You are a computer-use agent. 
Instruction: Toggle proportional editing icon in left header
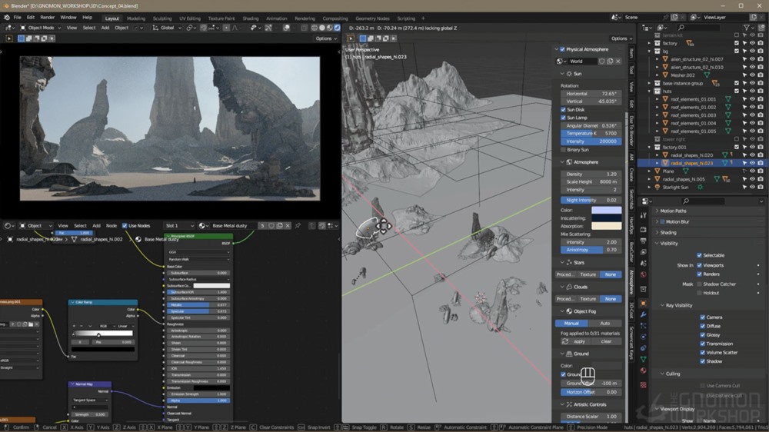click(226, 28)
